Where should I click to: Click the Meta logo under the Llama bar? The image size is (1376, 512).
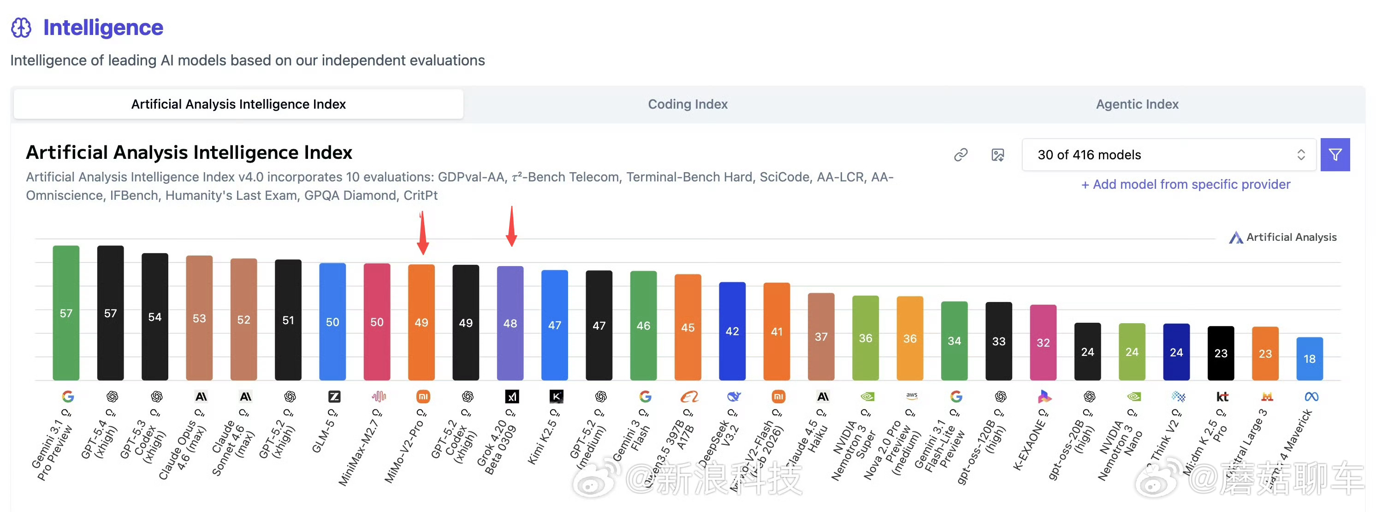1311,396
